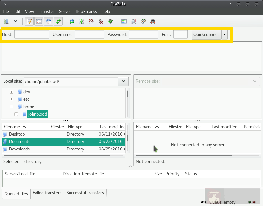The width and height of the screenshot is (263, 206).
Task: Refresh the file and folder lists
Action: tap(72, 21)
